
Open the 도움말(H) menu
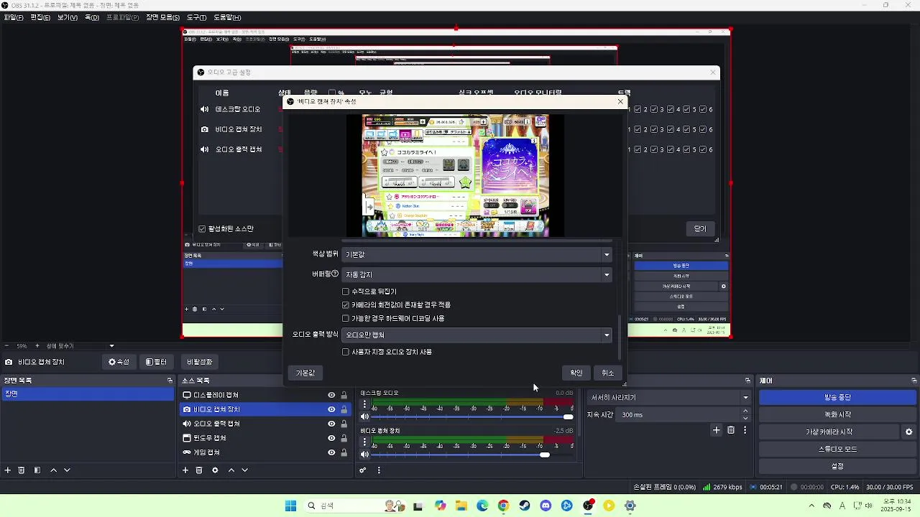(x=227, y=17)
